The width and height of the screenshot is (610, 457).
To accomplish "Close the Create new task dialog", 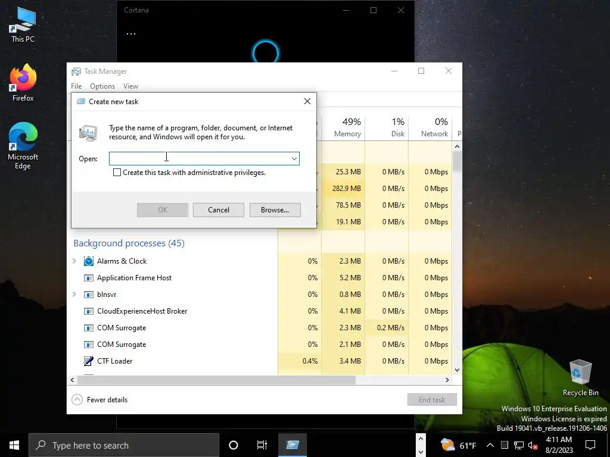I will (307, 101).
